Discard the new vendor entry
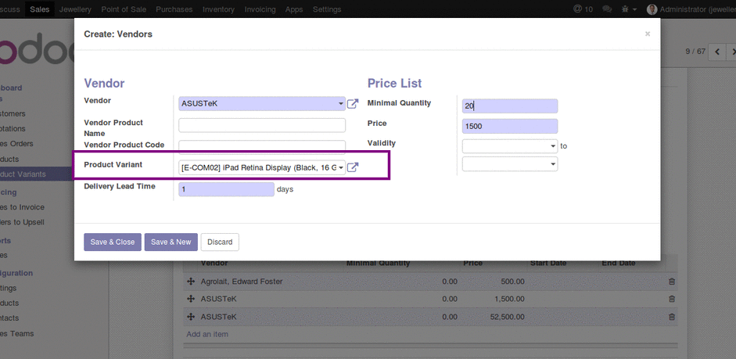This screenshot has height=359, width=736. pos(220,242)
